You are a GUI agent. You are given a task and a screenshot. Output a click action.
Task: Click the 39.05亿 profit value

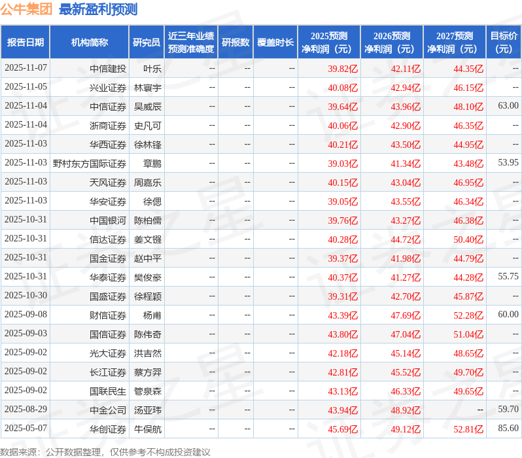(x=343, y=202)
